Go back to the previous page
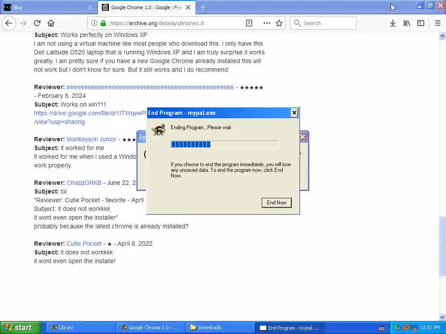446x334 pixels. [x=9, y=23]
